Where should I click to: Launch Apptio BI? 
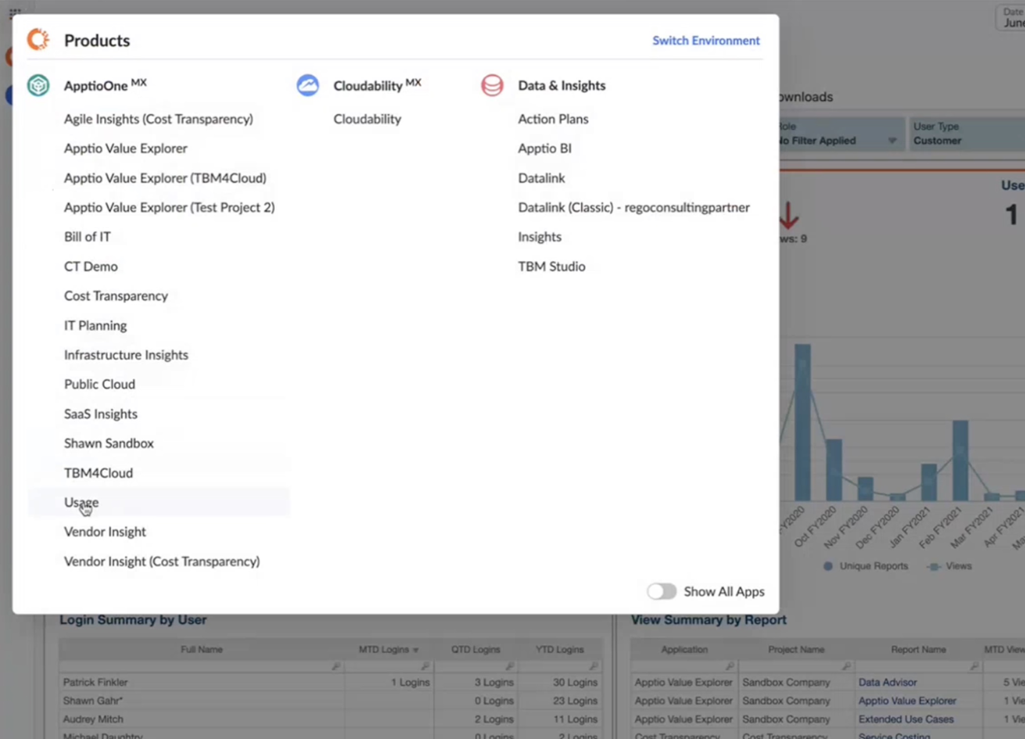click(x=545, y=148)
